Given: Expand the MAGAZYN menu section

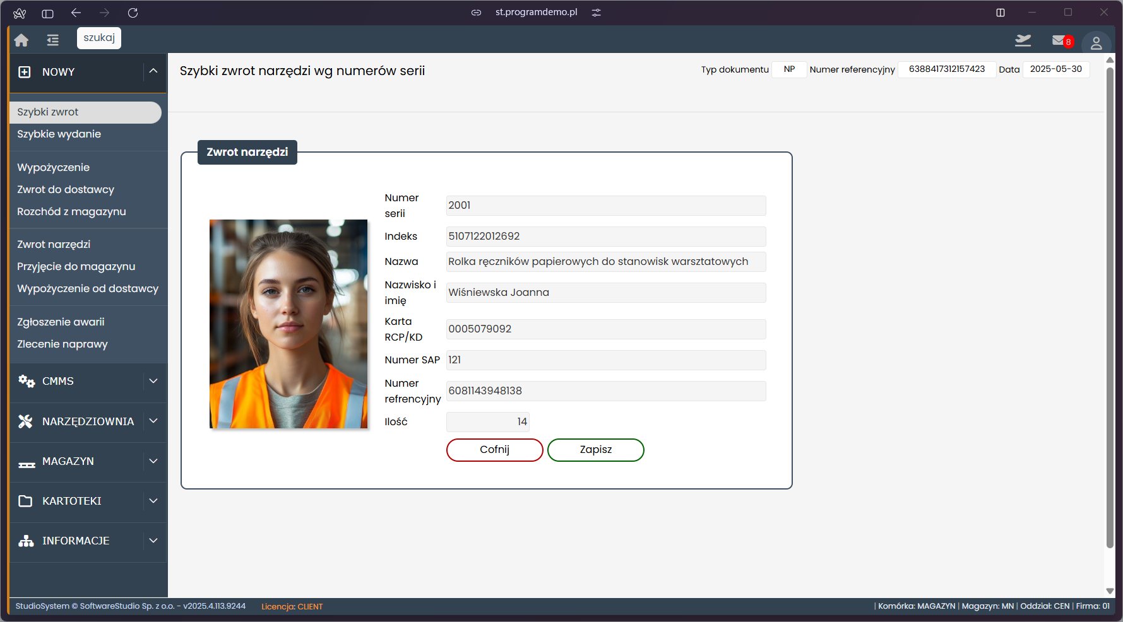Looking at the screenshot, I should pos(153,461).
